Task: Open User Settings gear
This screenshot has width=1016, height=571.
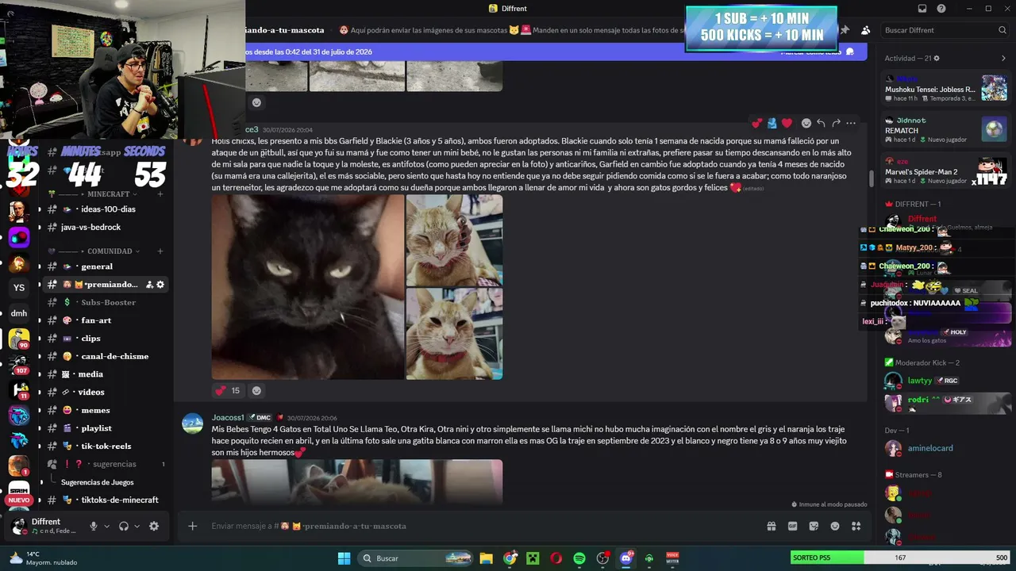Action: pyautogui.click(x=154, y=526)
